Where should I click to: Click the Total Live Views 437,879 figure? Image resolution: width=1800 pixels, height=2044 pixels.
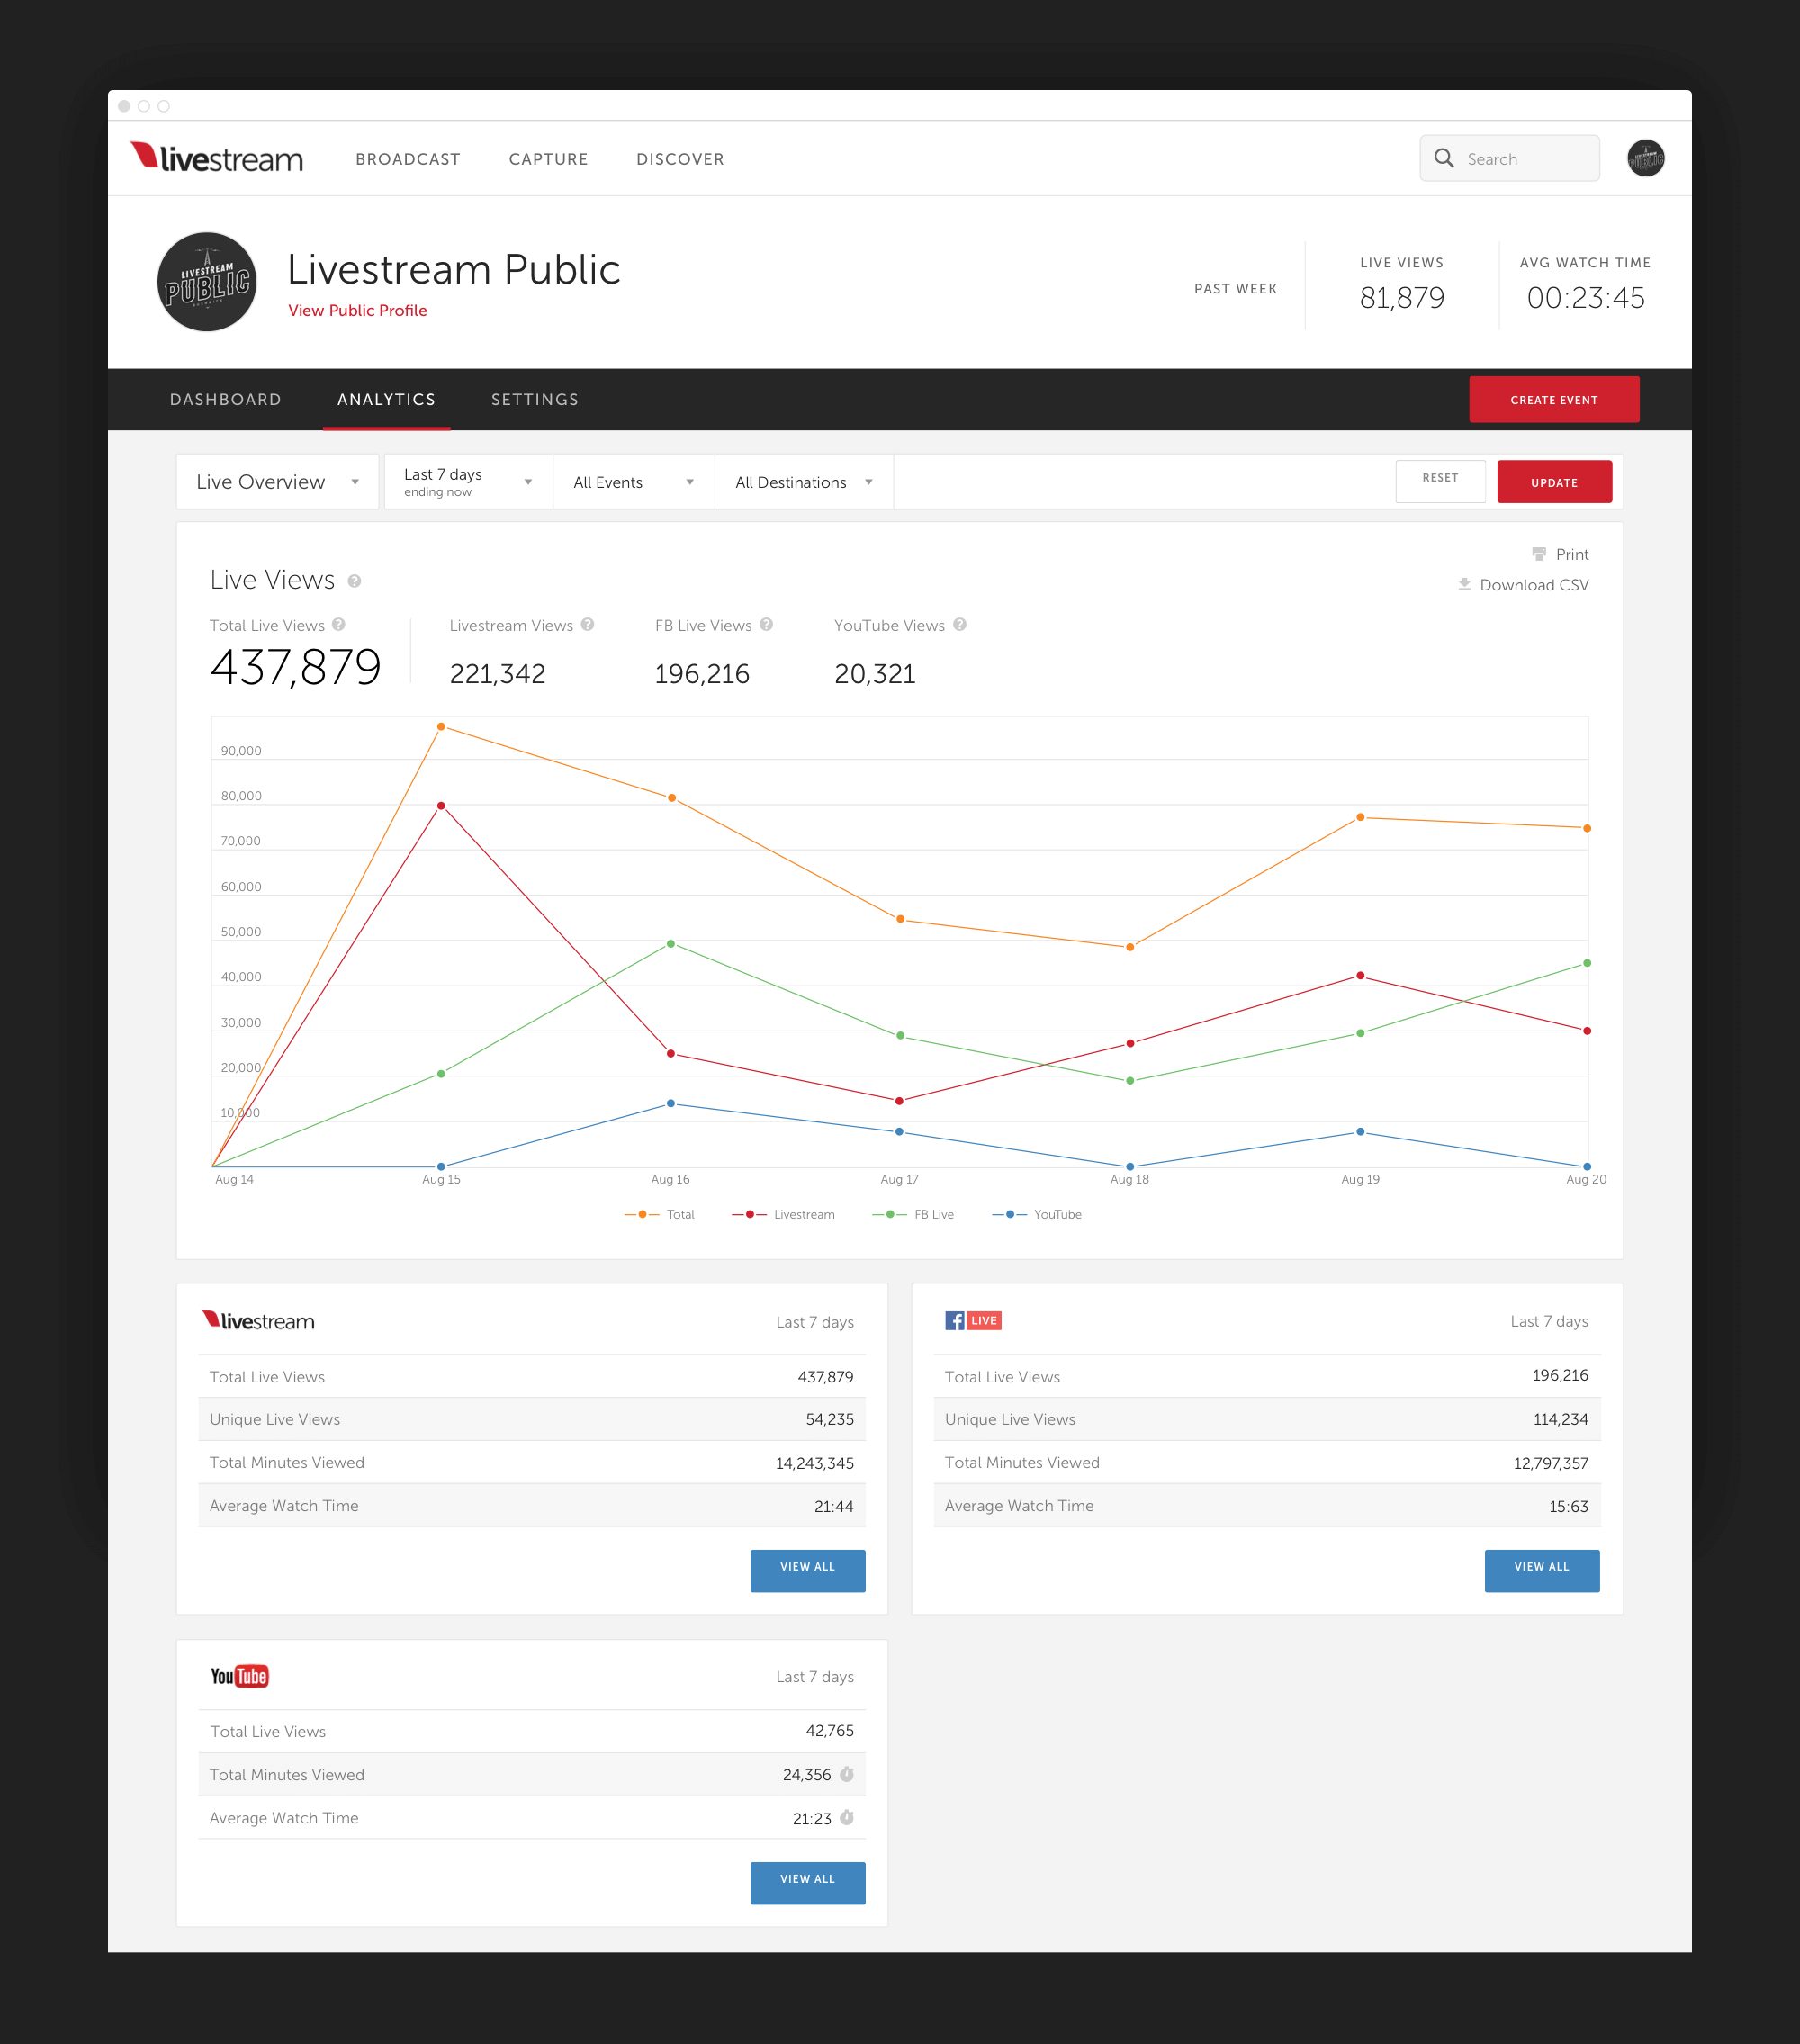pyautogui.click(x=296, y=667)
